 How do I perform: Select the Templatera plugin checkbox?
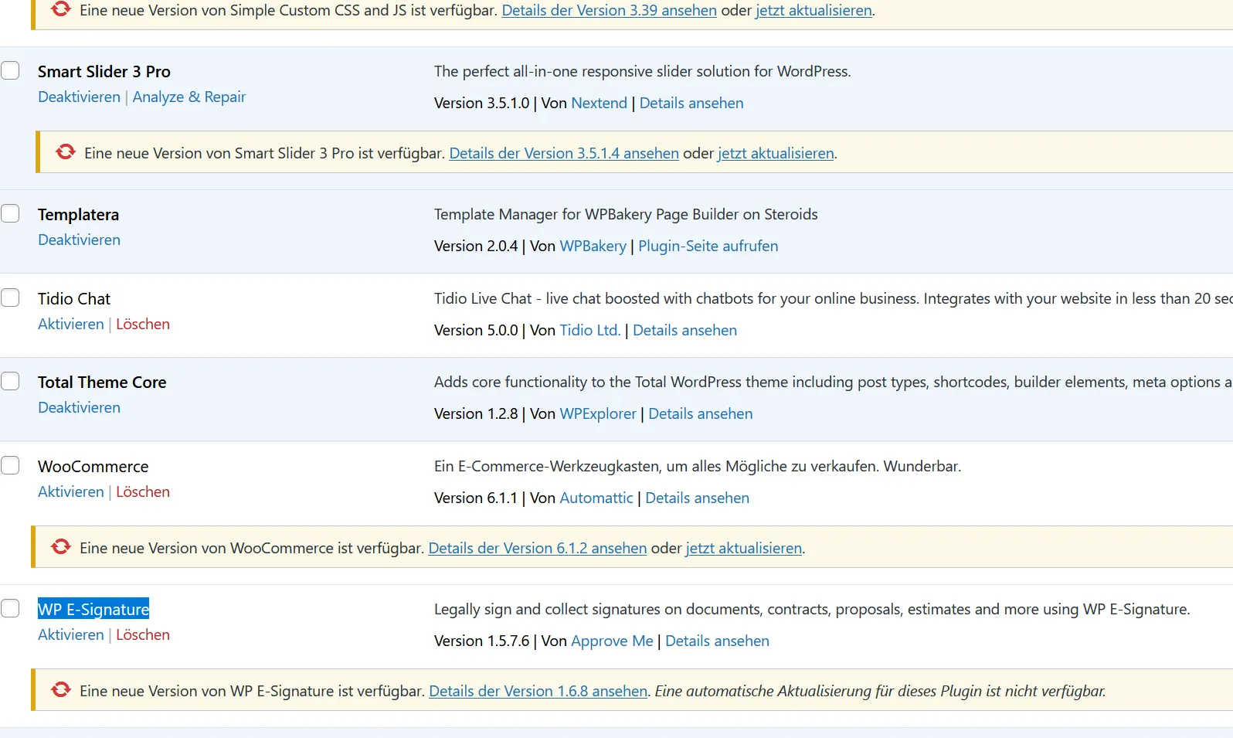(x=10, y=213)
